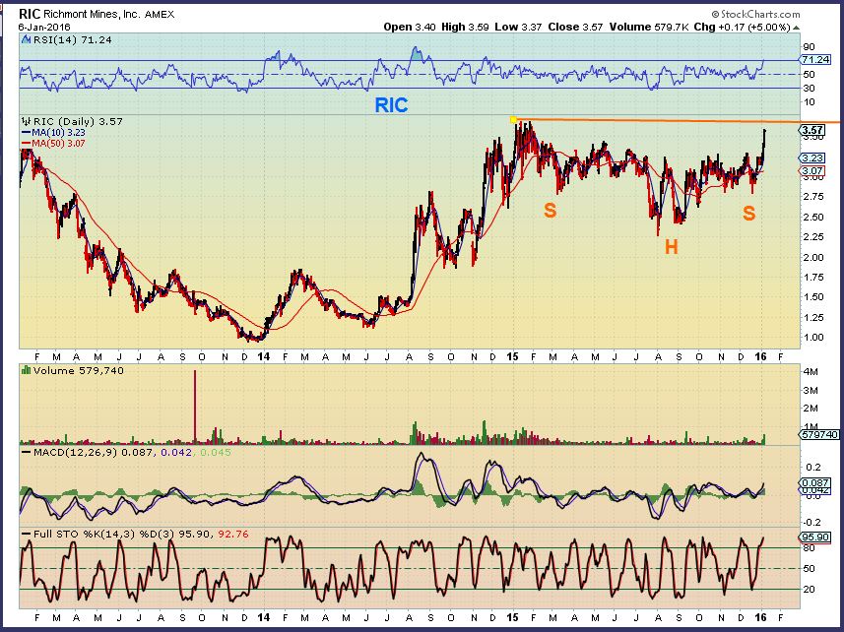Click the MA(50) 3.07 legend entry
Viewport: 844px width, 632px height.
pyautogui.click(x=53, y=143)
